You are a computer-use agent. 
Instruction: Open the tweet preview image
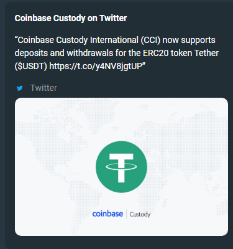[121, 167]
